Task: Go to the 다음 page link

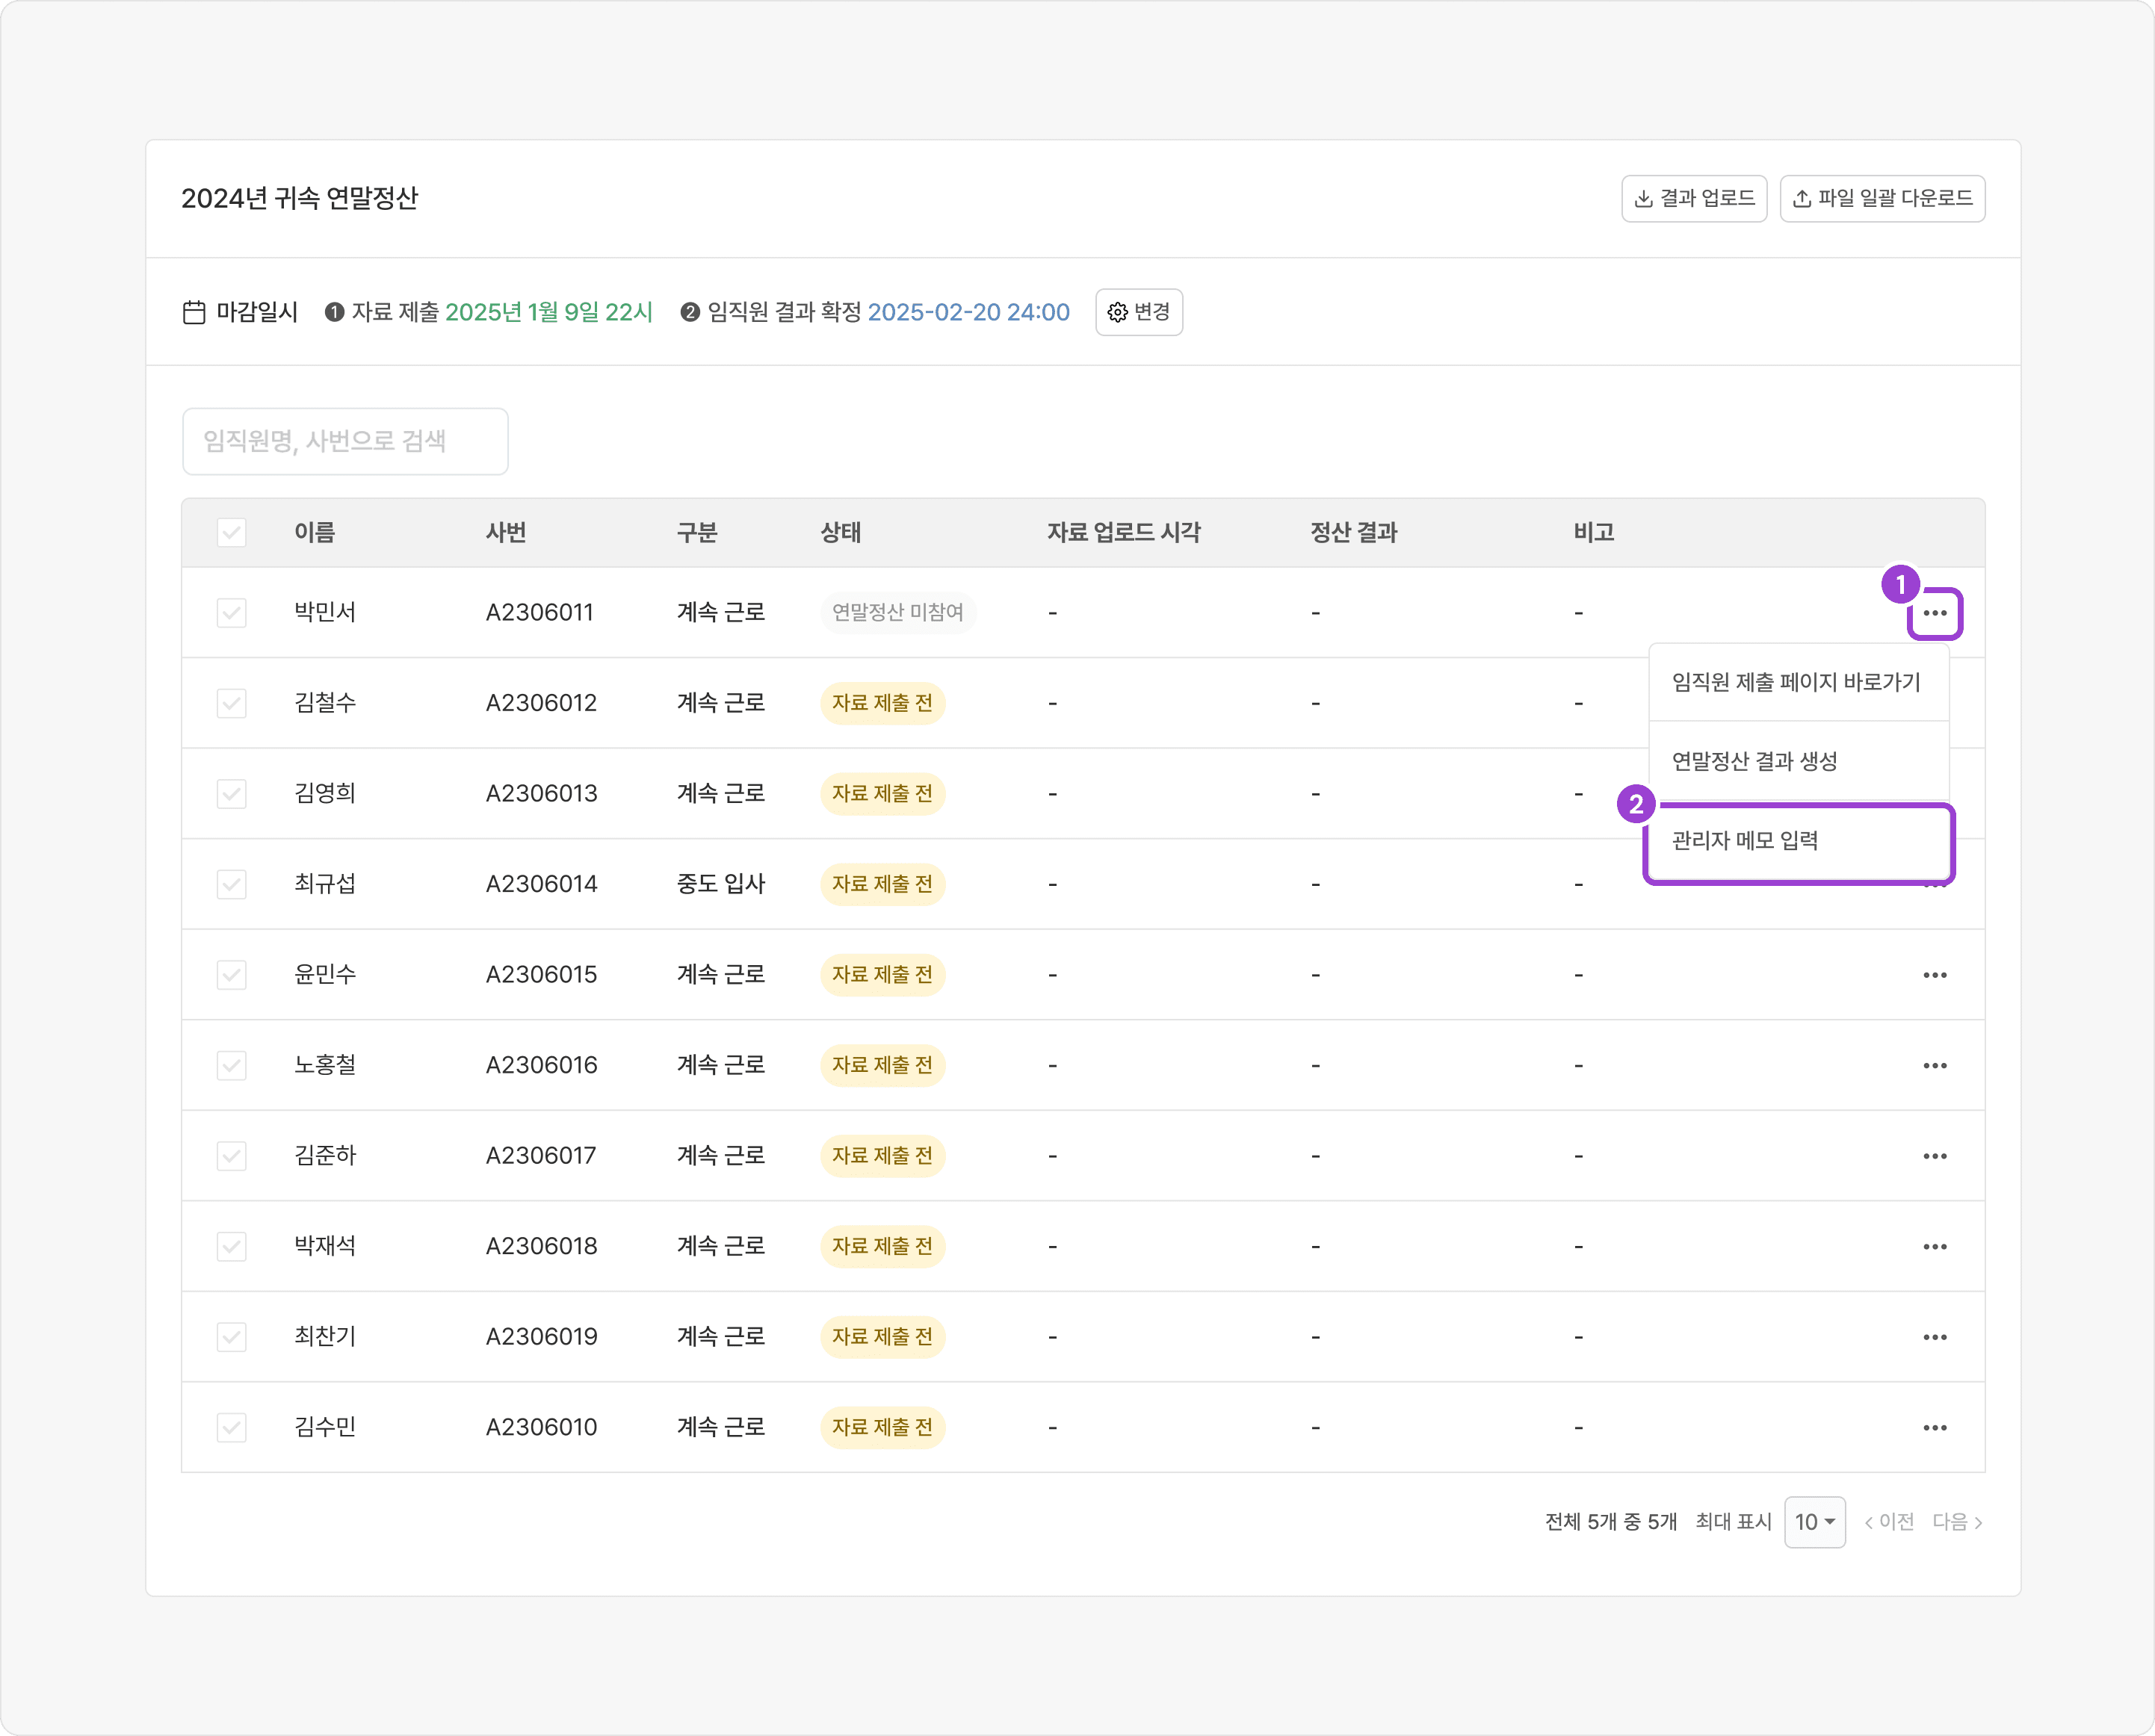Action: pos(1956,1522)
